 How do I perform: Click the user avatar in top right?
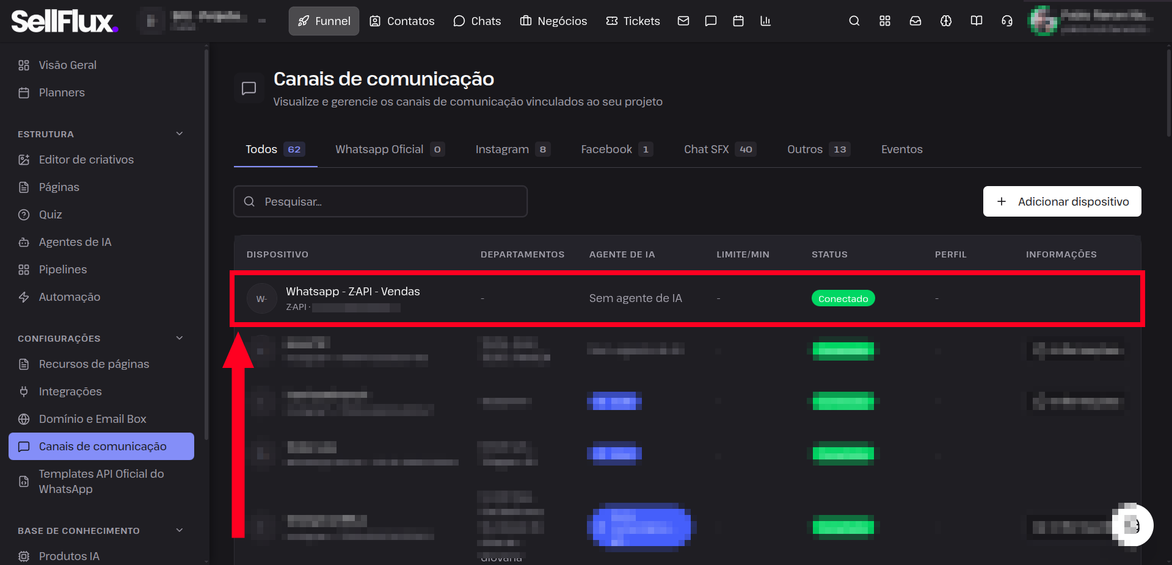point(1043,21)
